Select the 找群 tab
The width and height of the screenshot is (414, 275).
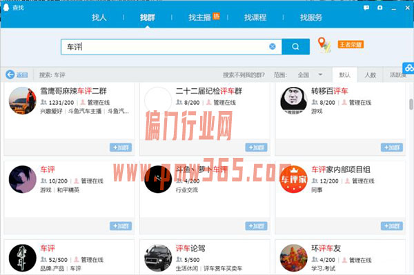[x=148, y=17]
